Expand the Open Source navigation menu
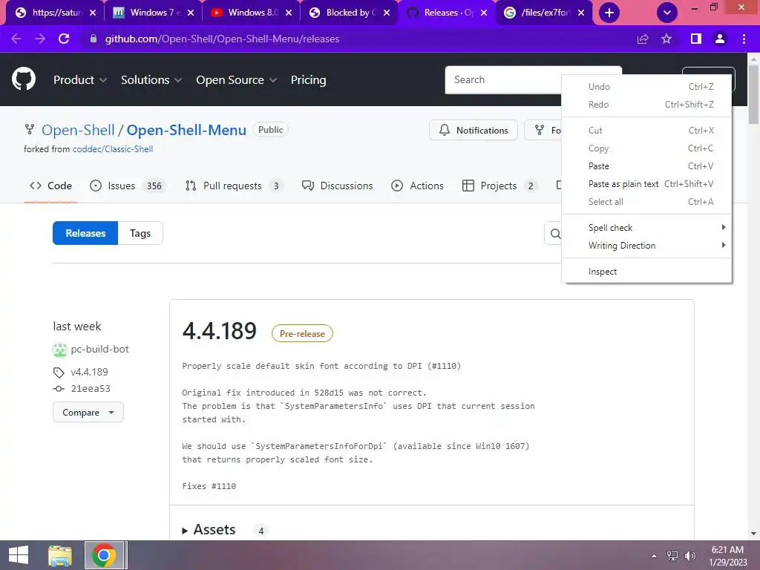The width and height of the screenshot is (760, 570). [237, 80]
